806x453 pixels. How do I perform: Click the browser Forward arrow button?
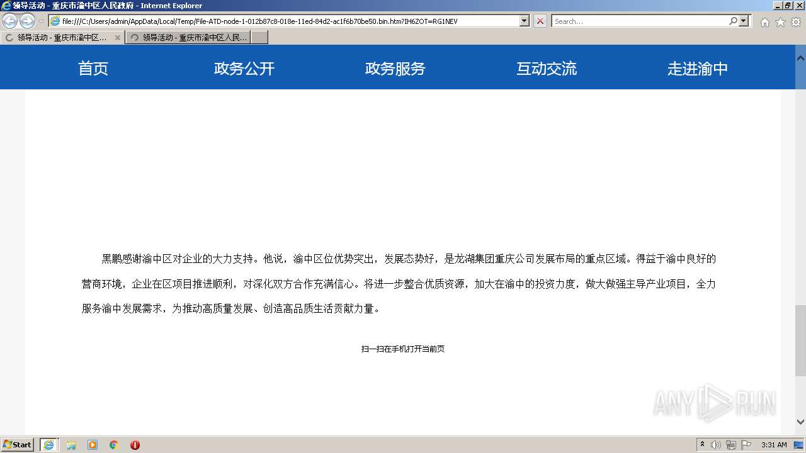27,21
